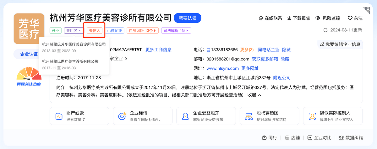Click the 股权穿透图 hierarchy icon
This screenshot has width=377, height=149.
tap(249, 116)
